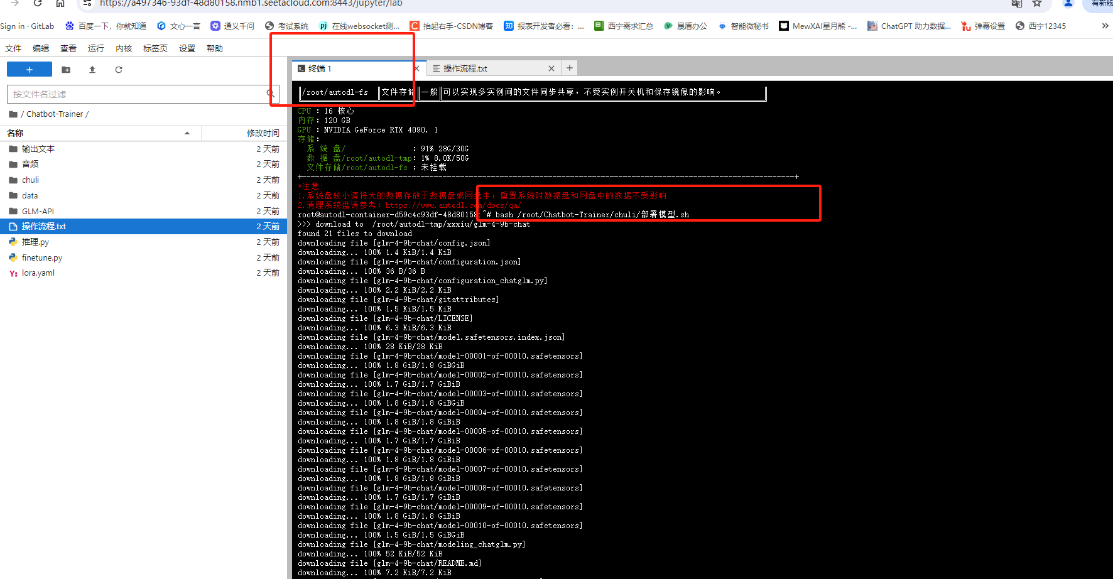Screen dimensions: 1113x579
Task: Open the 文件 menu
Action: pos(13,48)
